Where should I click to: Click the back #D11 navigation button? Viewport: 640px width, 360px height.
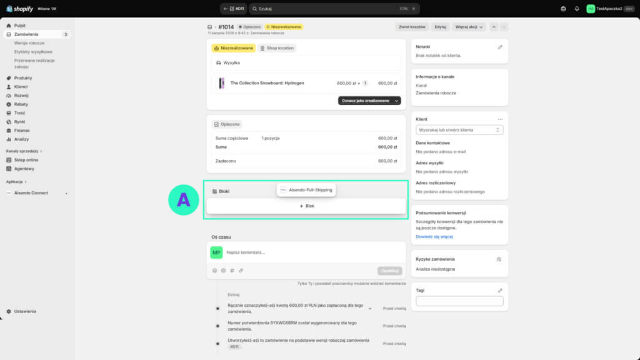234,9
